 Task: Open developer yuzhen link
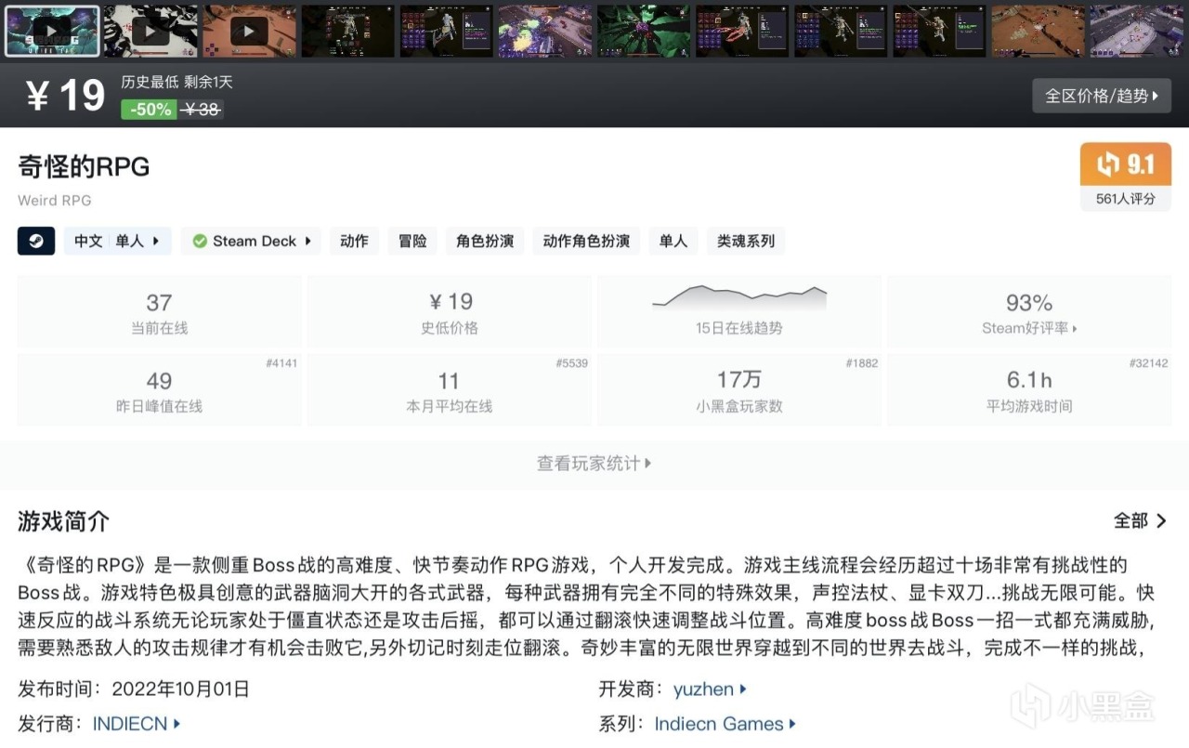pyautogui.click(x=711, y=689)
